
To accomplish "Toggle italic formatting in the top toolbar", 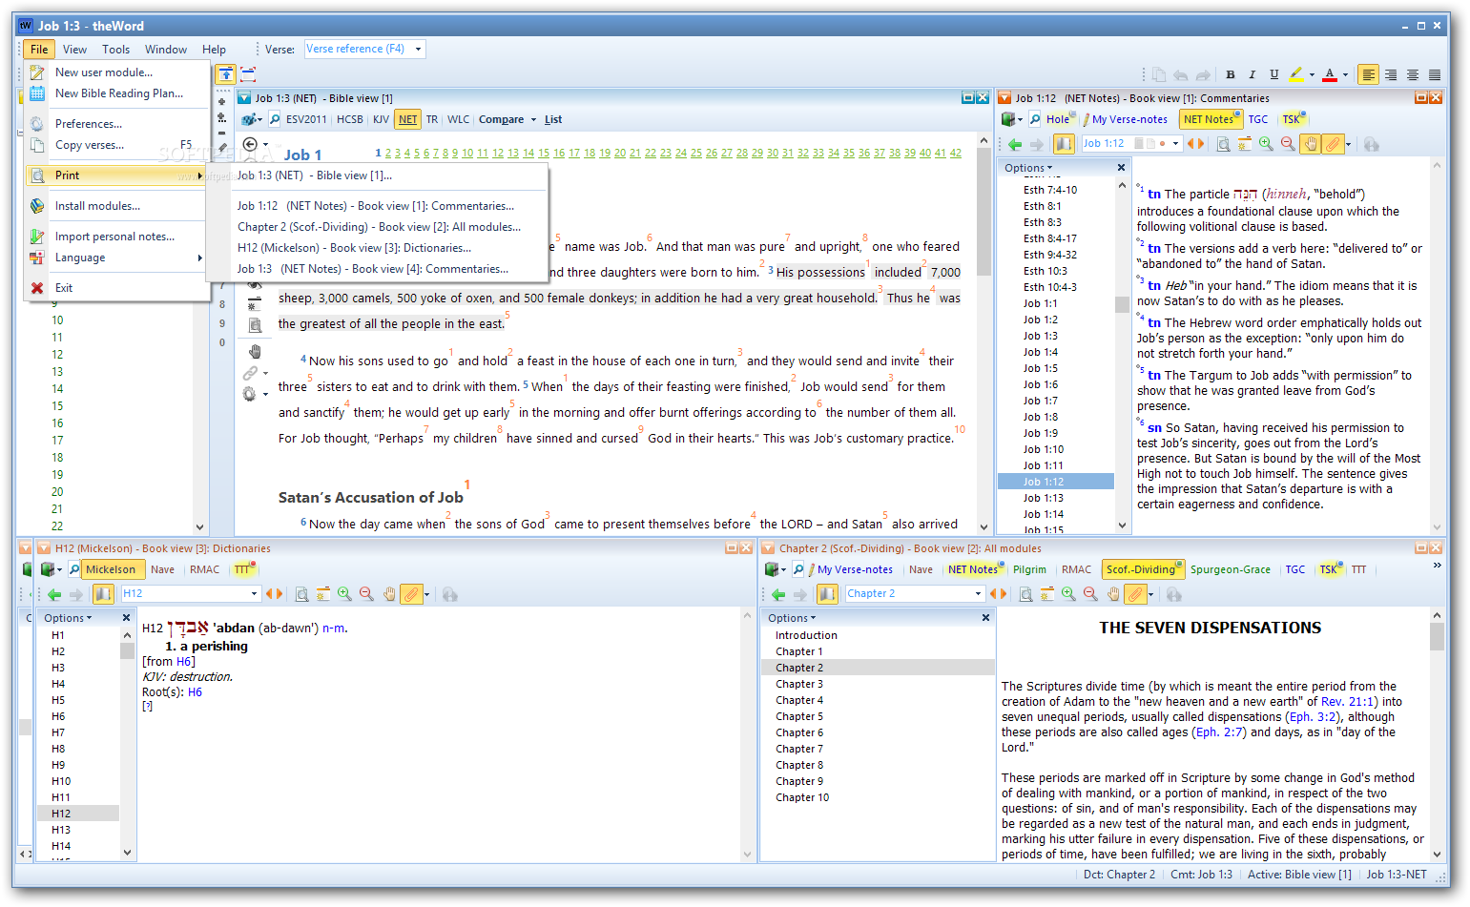I will click(1252, 74).
